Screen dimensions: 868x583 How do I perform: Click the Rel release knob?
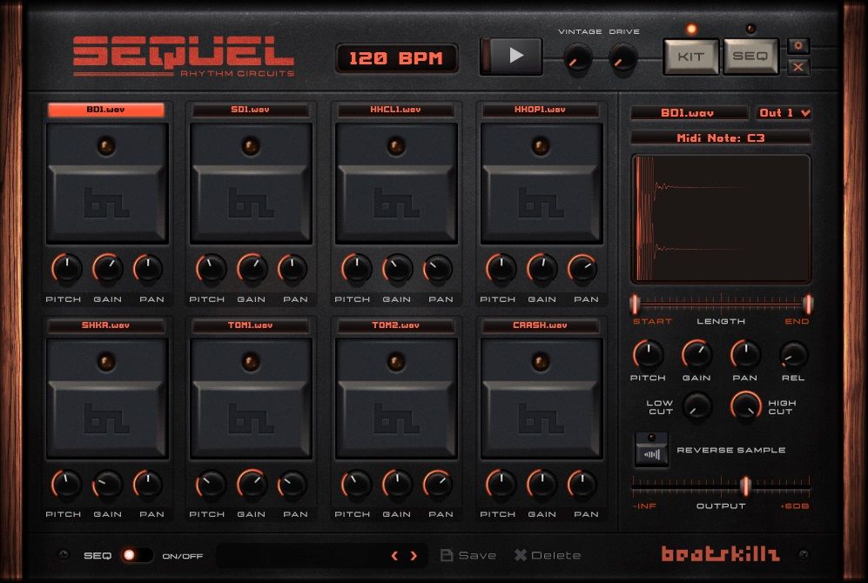pyautogui.click(x=794, y=354)
